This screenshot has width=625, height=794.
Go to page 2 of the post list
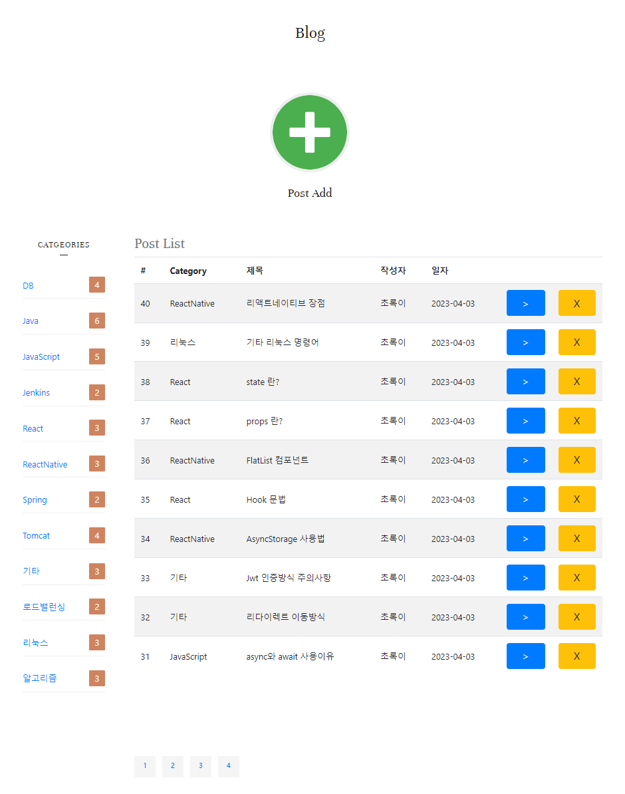coord(172,766)
